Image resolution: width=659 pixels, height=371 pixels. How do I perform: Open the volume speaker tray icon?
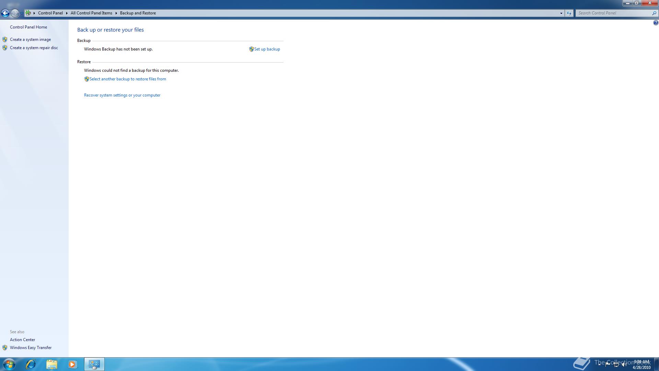[x=624, y=364]
